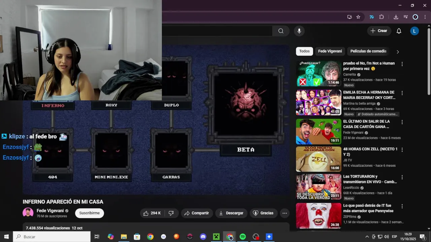Bookmark this page with the star icon
The height and width of the screenshot is (242, 431).
[x=358, y=17]
